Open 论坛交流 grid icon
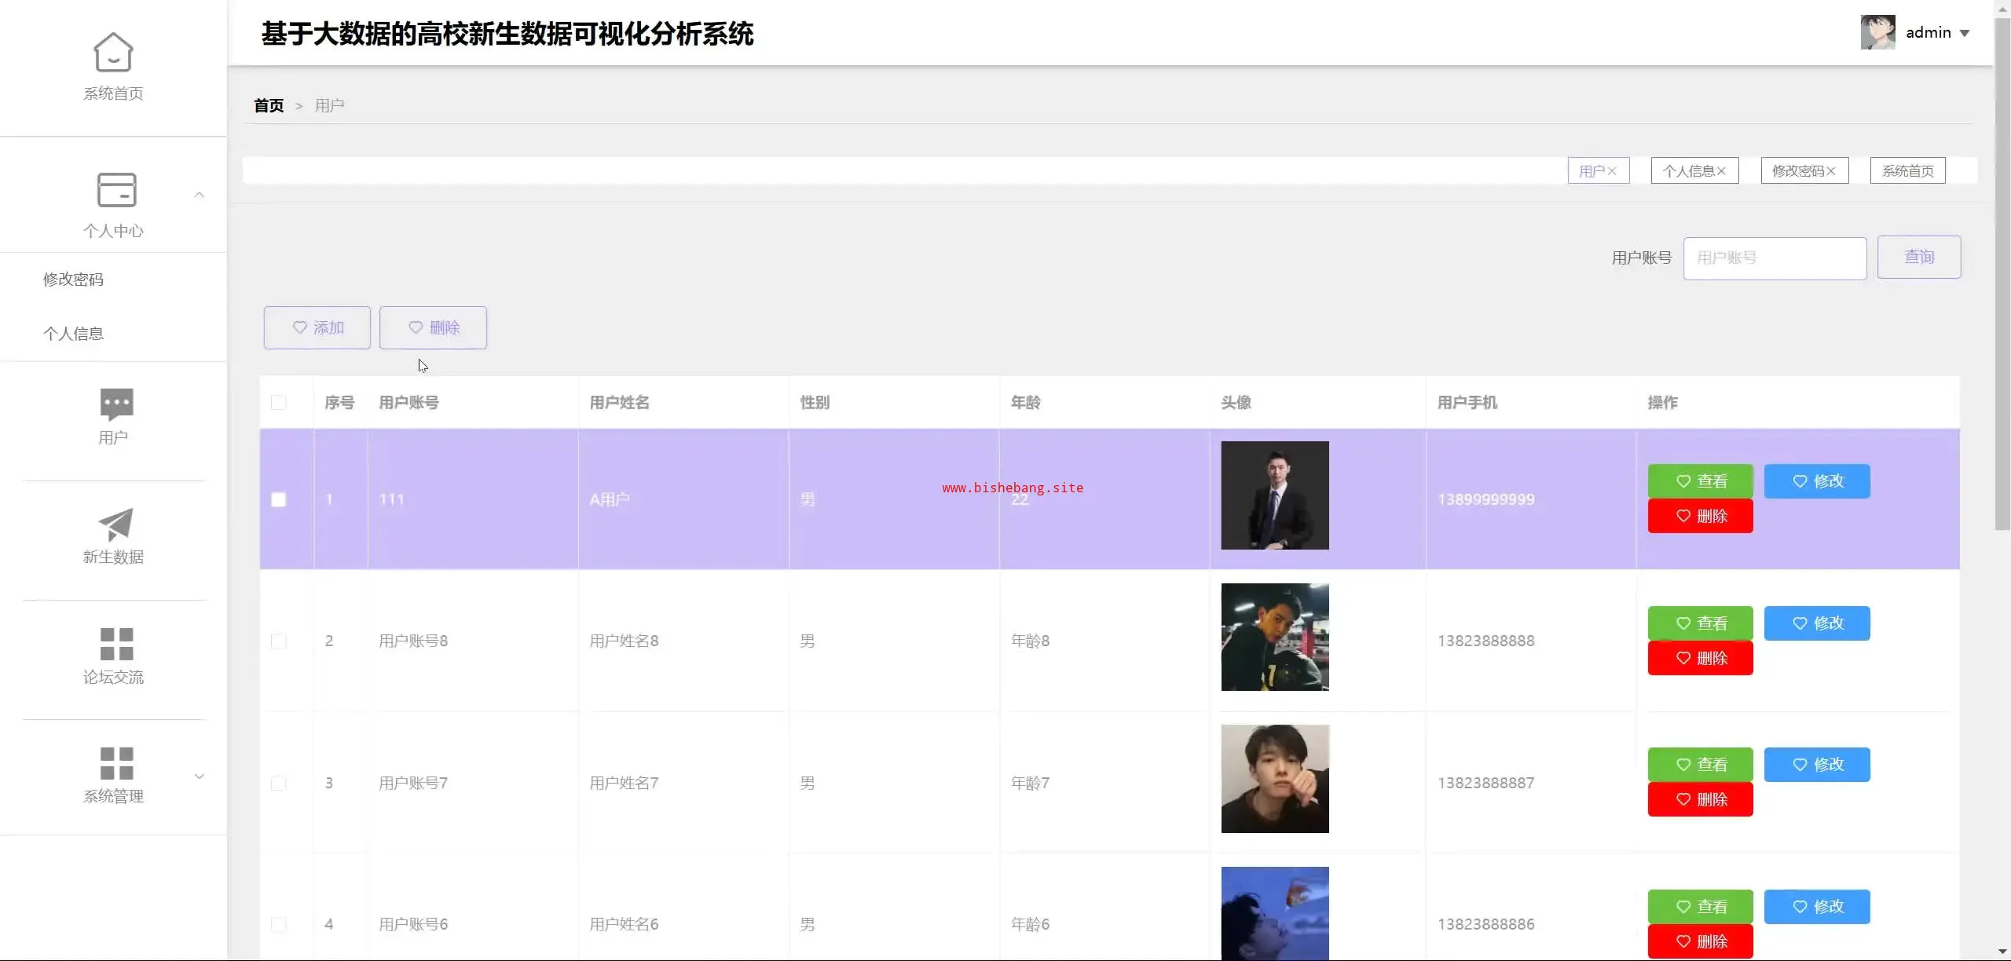 [x=116, y=644]
